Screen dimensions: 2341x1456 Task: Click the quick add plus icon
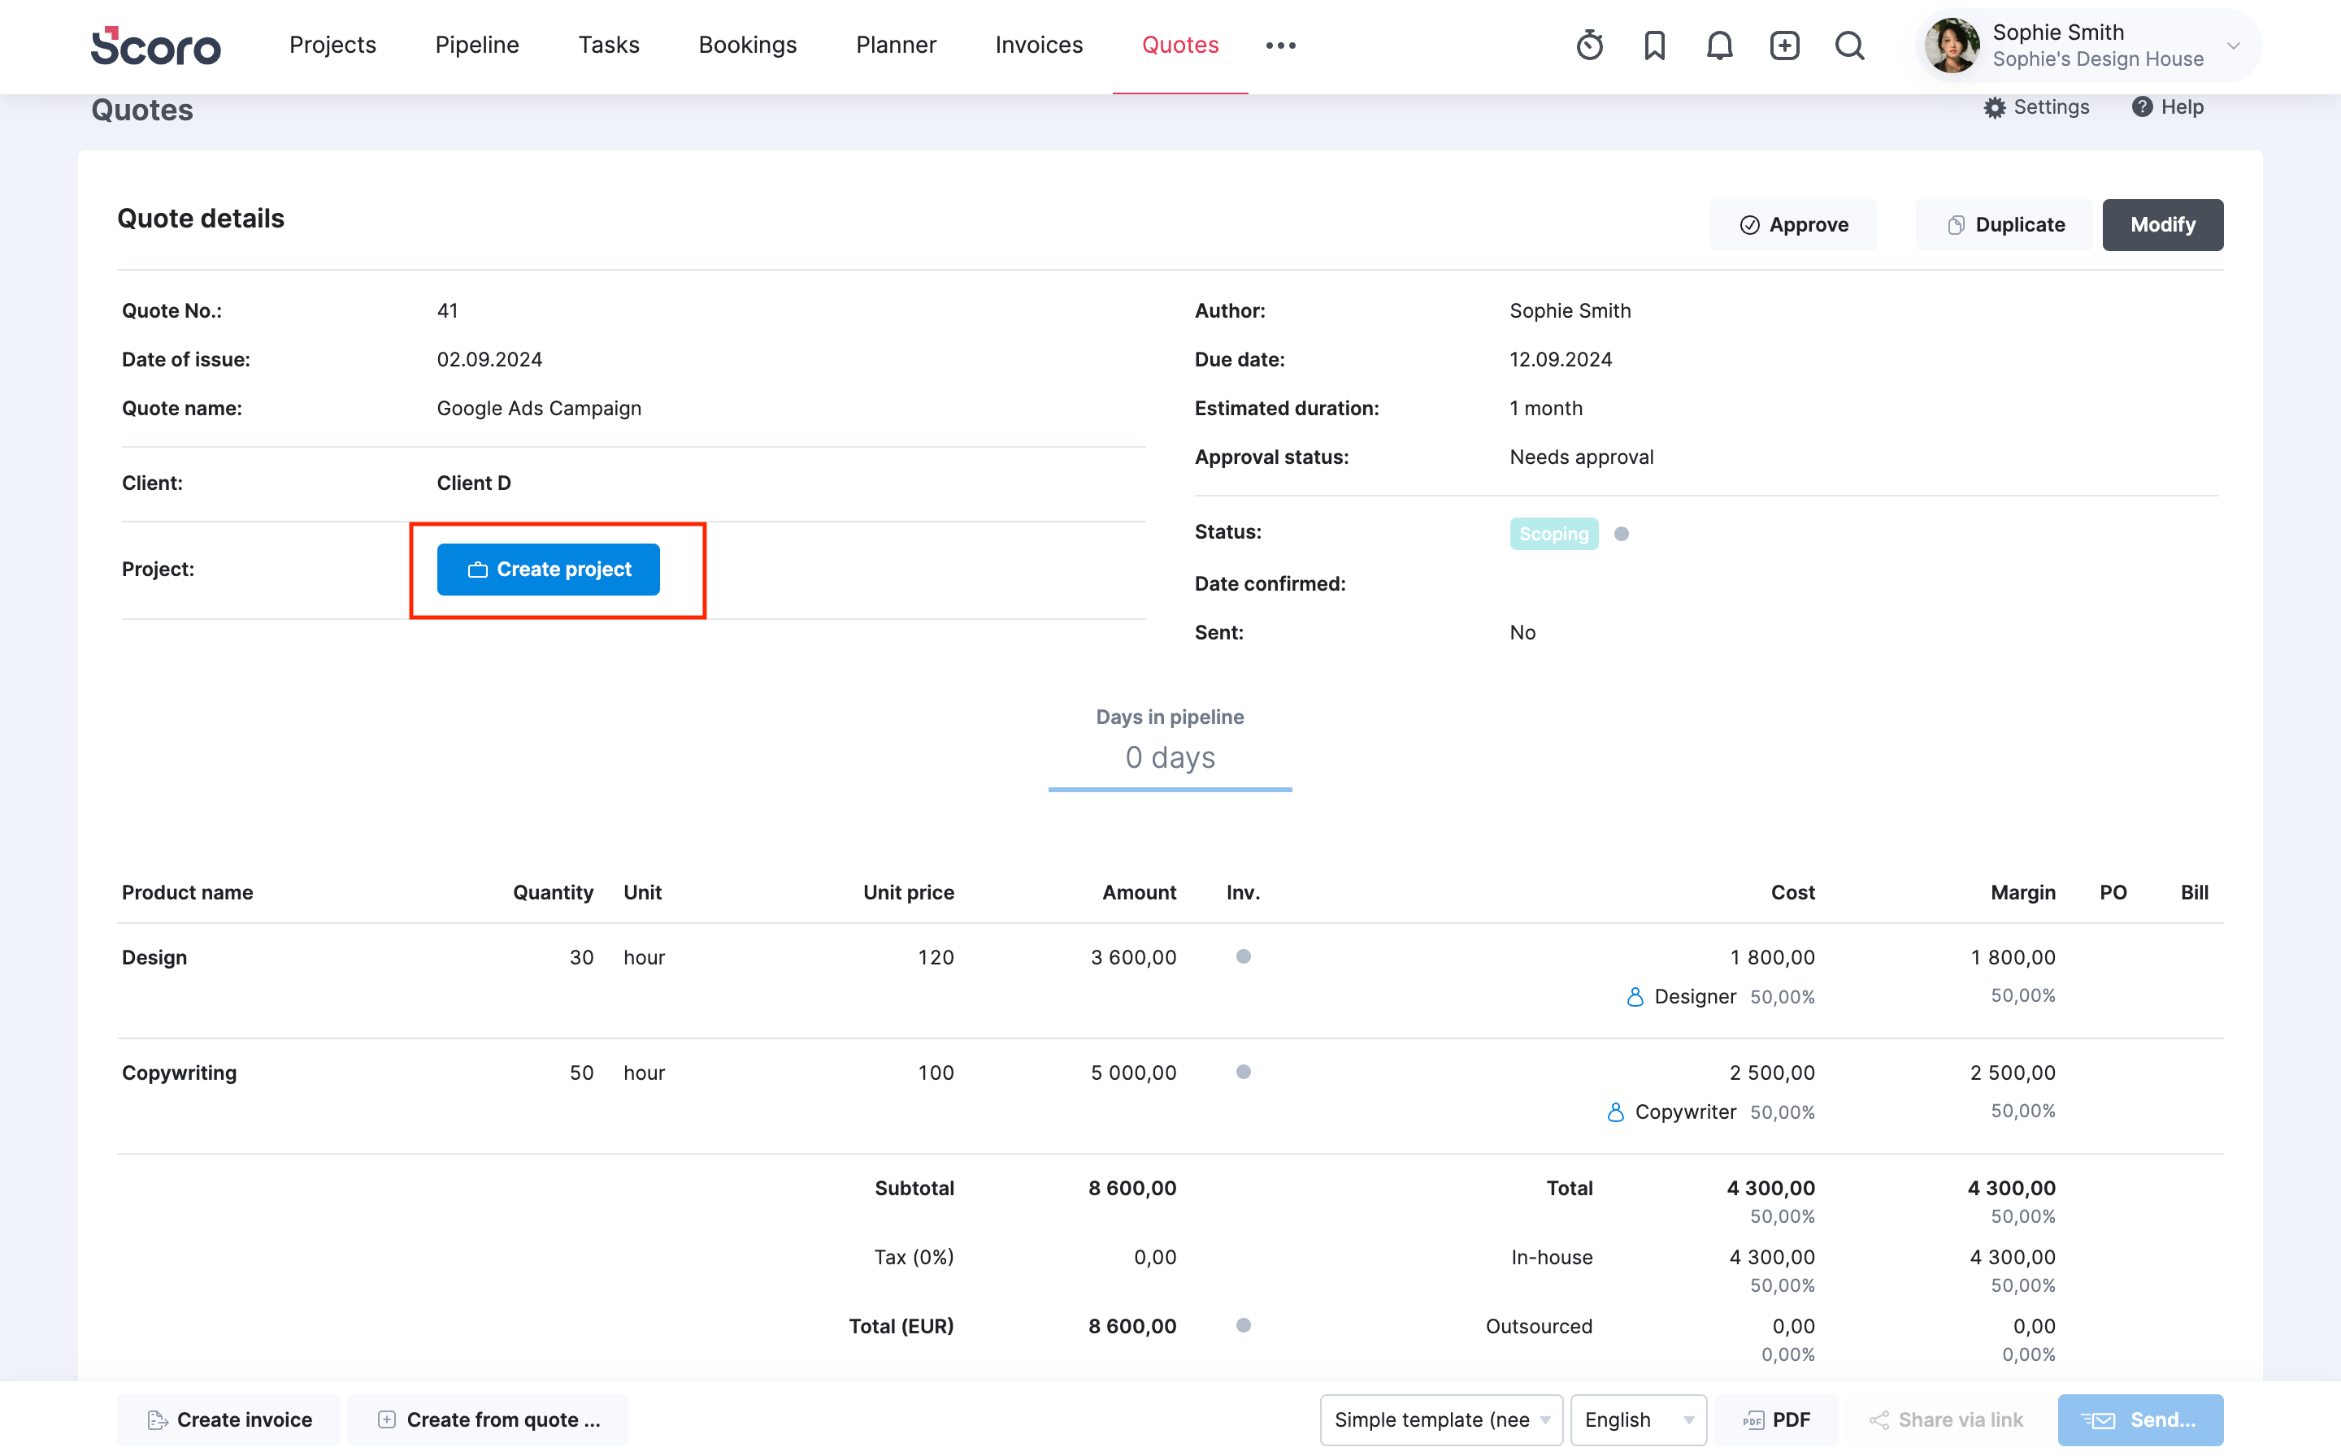[1784, 45]
